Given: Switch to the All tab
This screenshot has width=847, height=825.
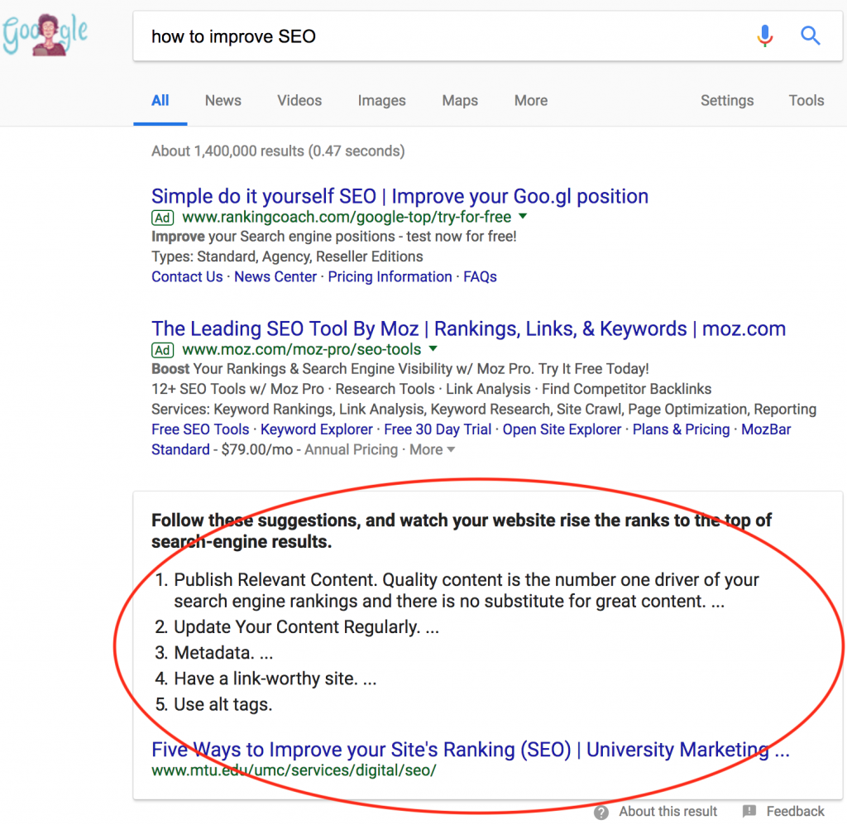Looking at the screenshot, I should pos(160,100).
